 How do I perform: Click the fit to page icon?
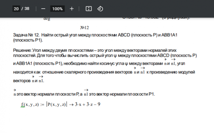89,9
